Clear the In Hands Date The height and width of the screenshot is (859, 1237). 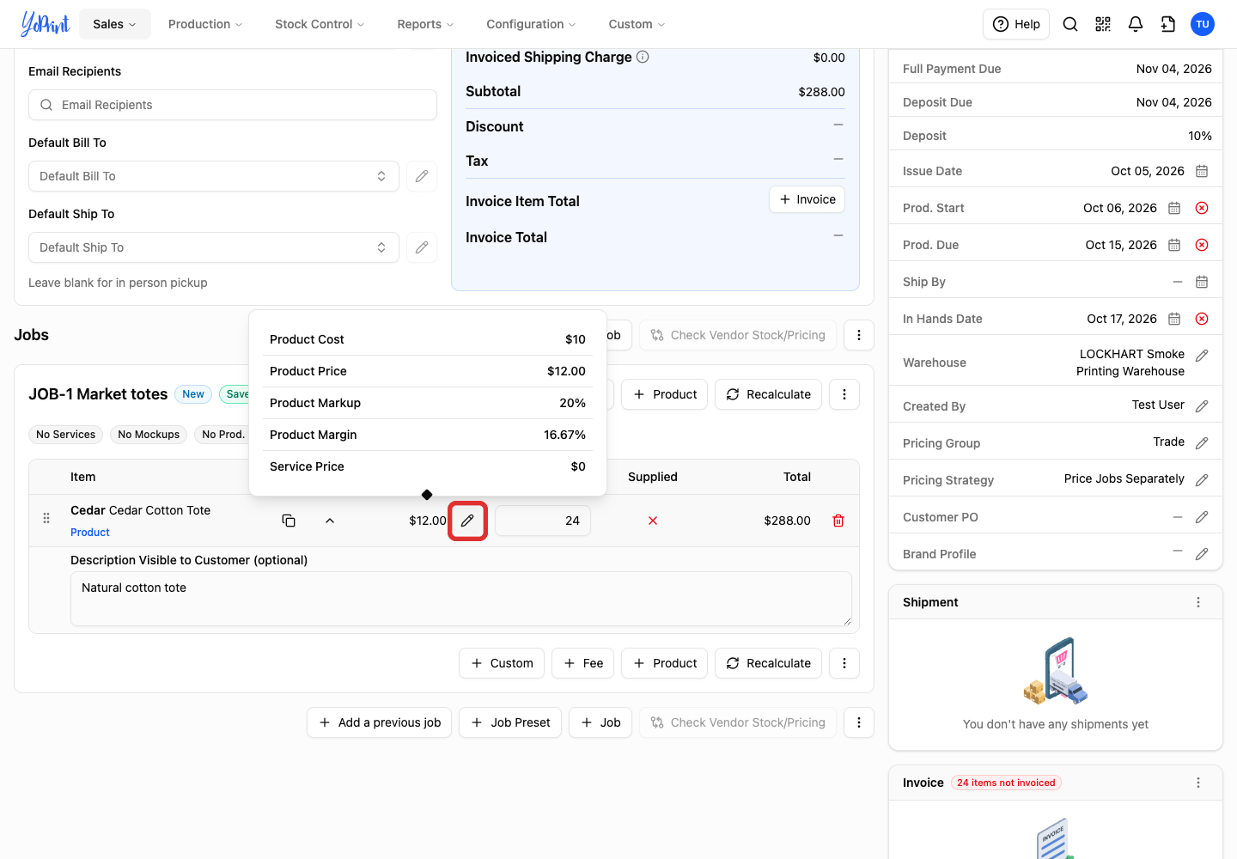tap(1202, 319)
